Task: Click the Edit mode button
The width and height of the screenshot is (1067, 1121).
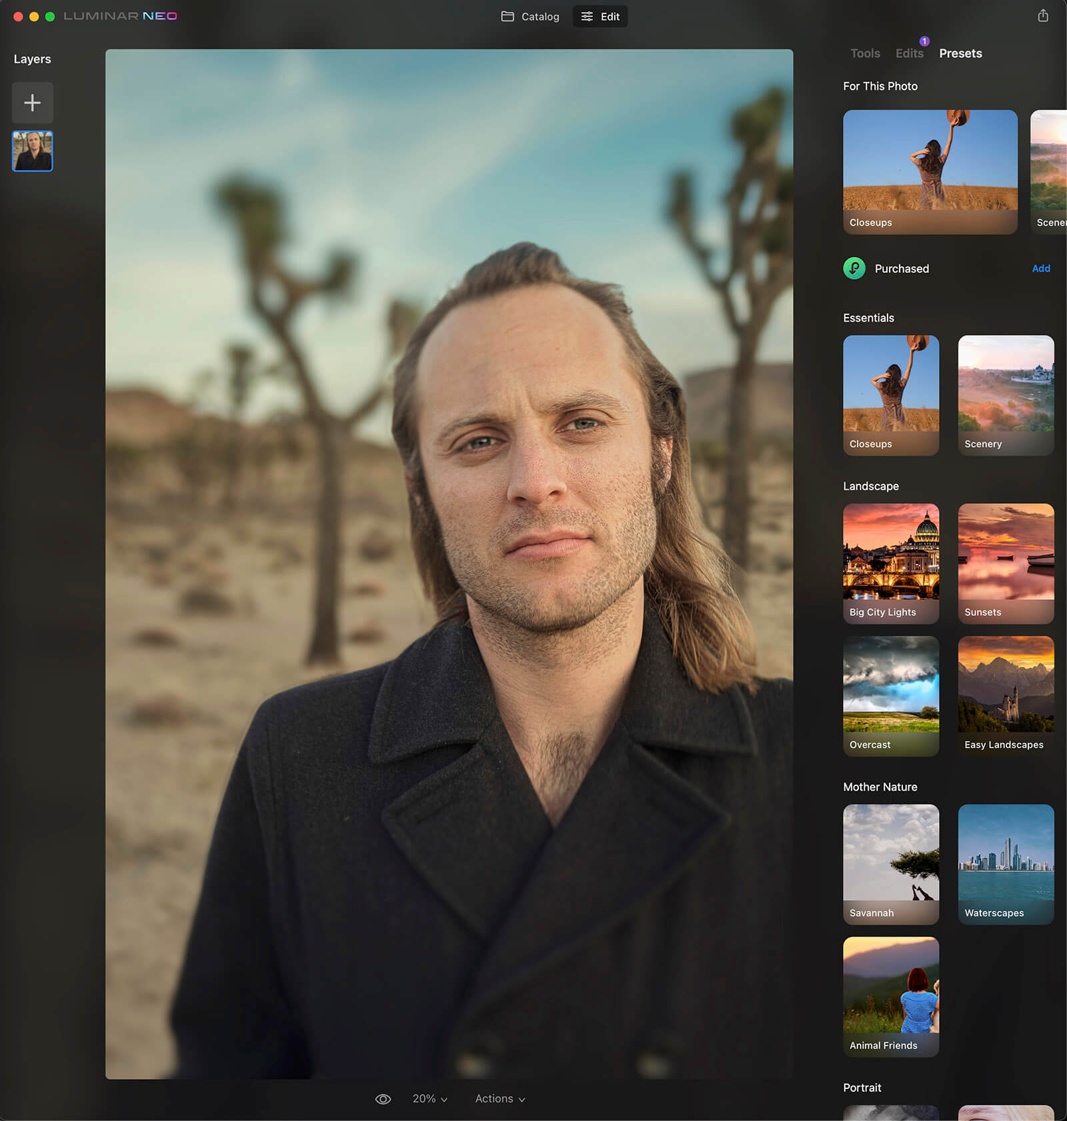Action: point(600,17)
